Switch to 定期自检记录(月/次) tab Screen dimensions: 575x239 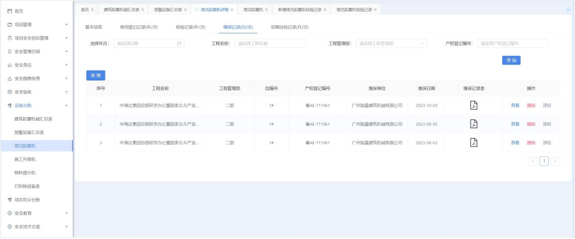[290, 27]
